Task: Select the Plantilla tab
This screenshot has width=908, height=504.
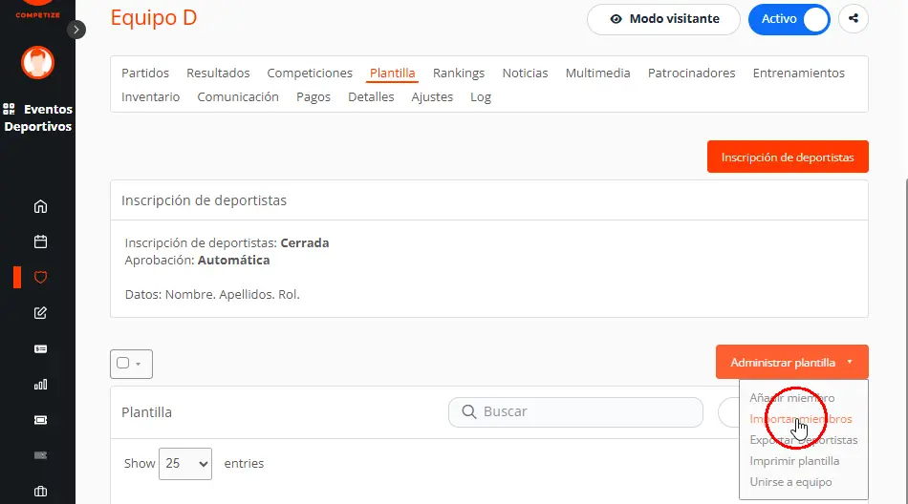Action: (x=393, y=73)
